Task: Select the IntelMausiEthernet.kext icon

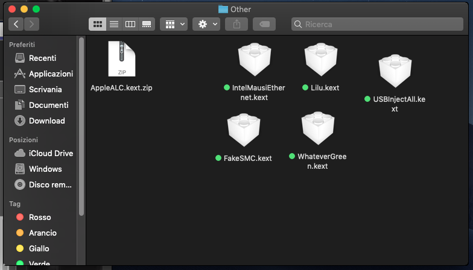Action: coord(255,59)
